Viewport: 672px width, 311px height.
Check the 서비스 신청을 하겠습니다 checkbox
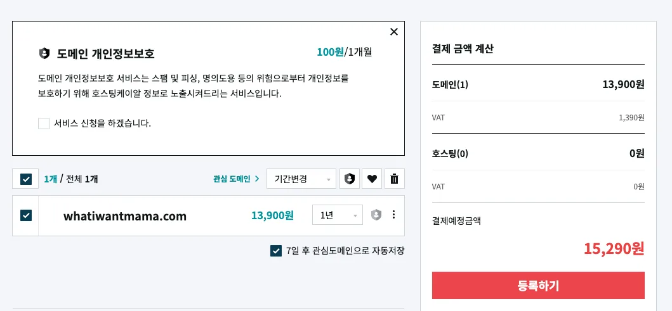44,124
